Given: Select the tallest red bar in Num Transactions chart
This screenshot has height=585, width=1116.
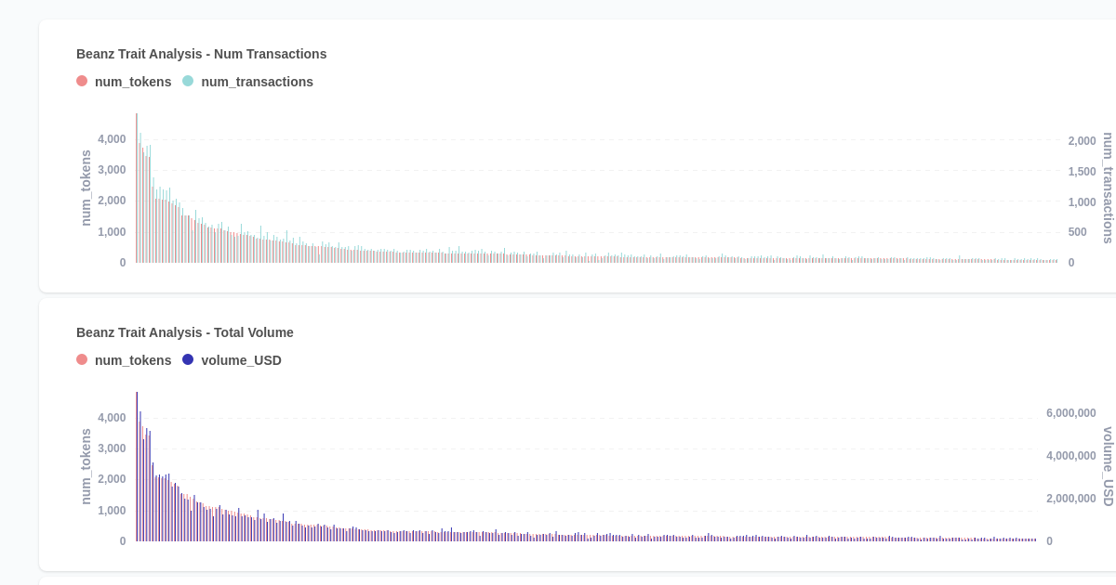Looking at the screenshot, I should pyautogui.click(x=136, y=186).
